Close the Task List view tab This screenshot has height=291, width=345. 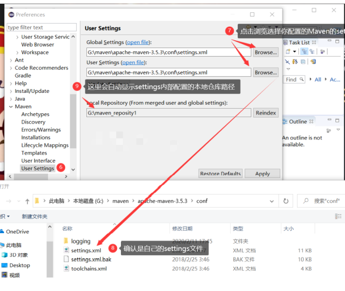314,42
